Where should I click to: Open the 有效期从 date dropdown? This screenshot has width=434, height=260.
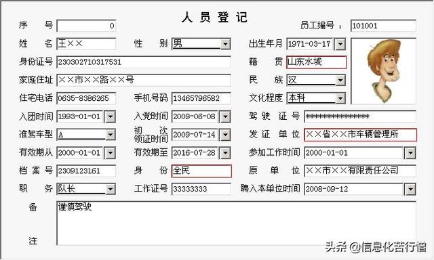click(x=110, y=153)
